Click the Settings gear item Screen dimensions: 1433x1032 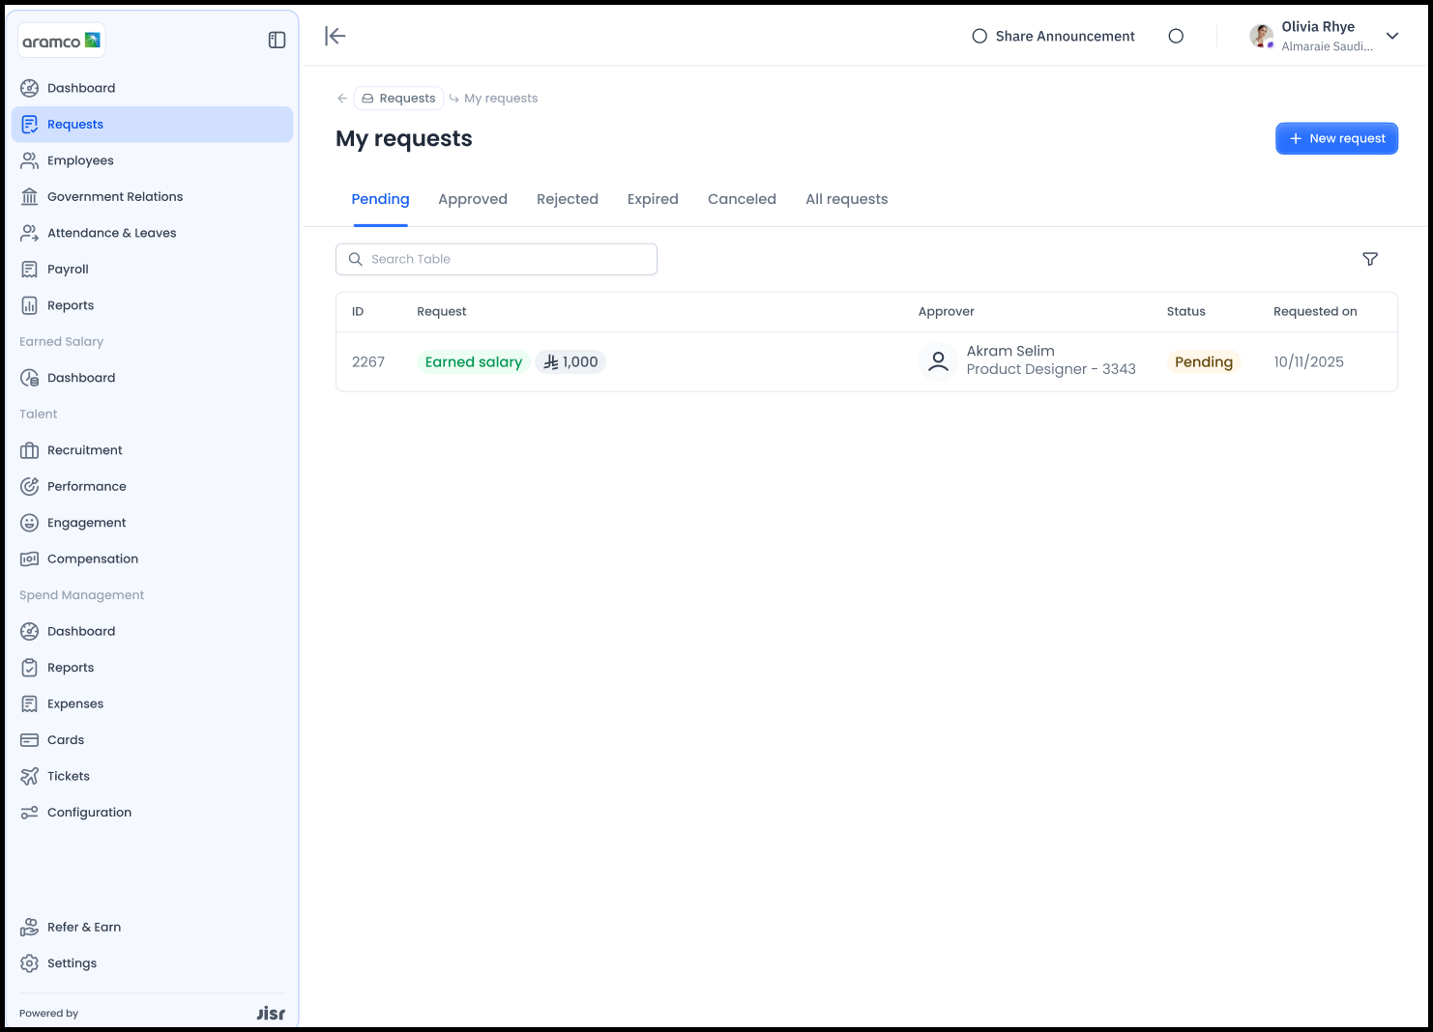[x=72, y=963]
